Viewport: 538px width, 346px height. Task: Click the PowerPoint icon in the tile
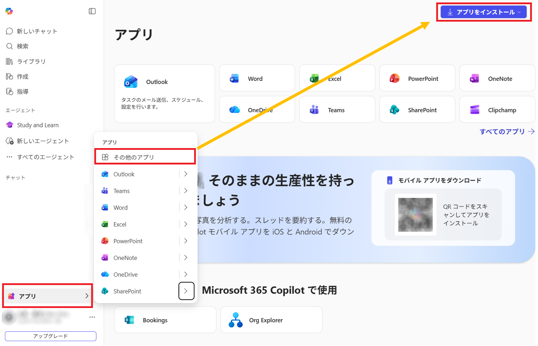coord(394,79)
